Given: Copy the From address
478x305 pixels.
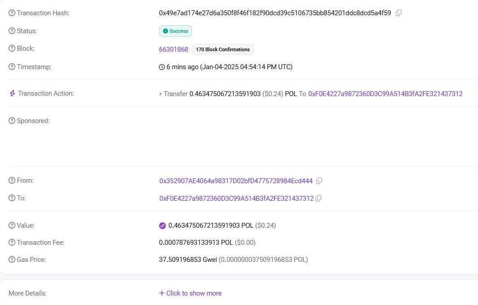Looking at the screenshot, I should coord(319,181).
